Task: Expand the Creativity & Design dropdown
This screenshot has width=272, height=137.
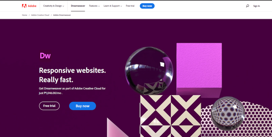Action: (54, 6)
